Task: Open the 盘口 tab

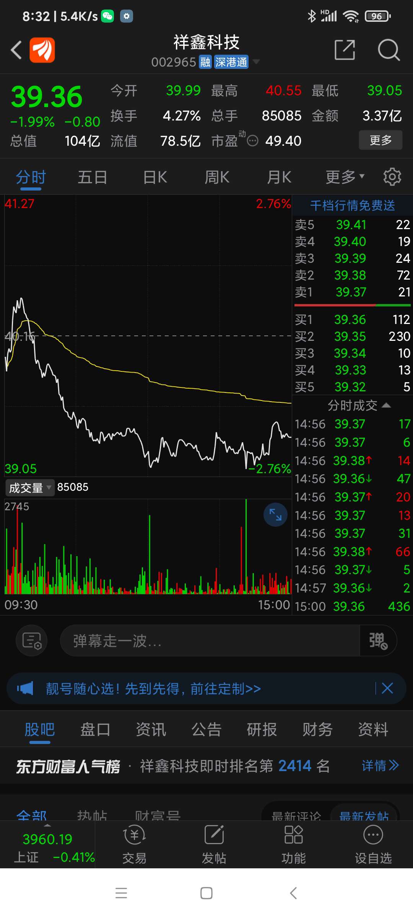Action: click(x=95, y=729)
